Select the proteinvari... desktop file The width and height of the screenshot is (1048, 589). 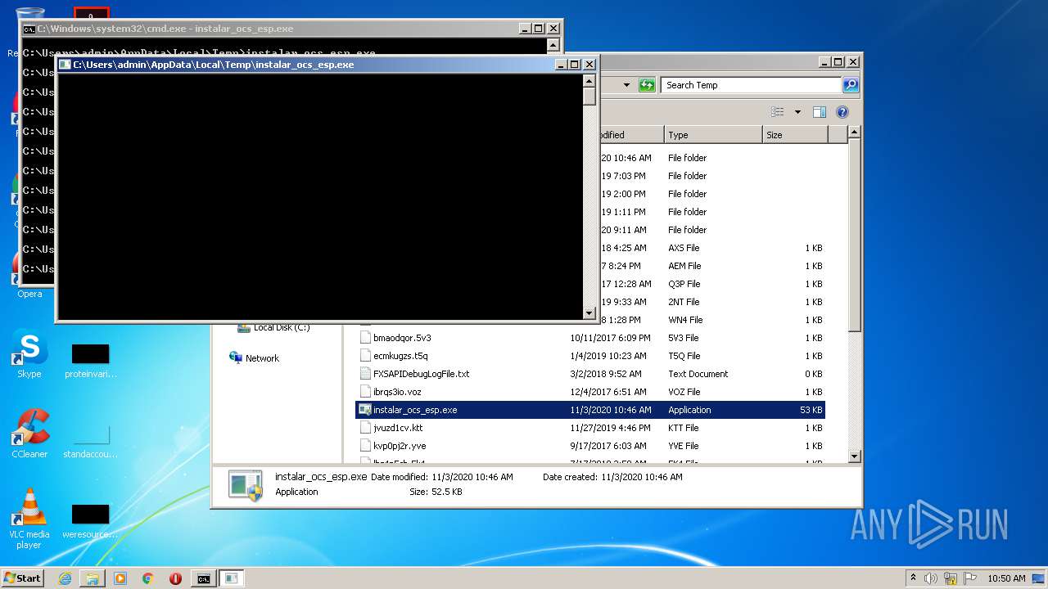pos(90,361)
